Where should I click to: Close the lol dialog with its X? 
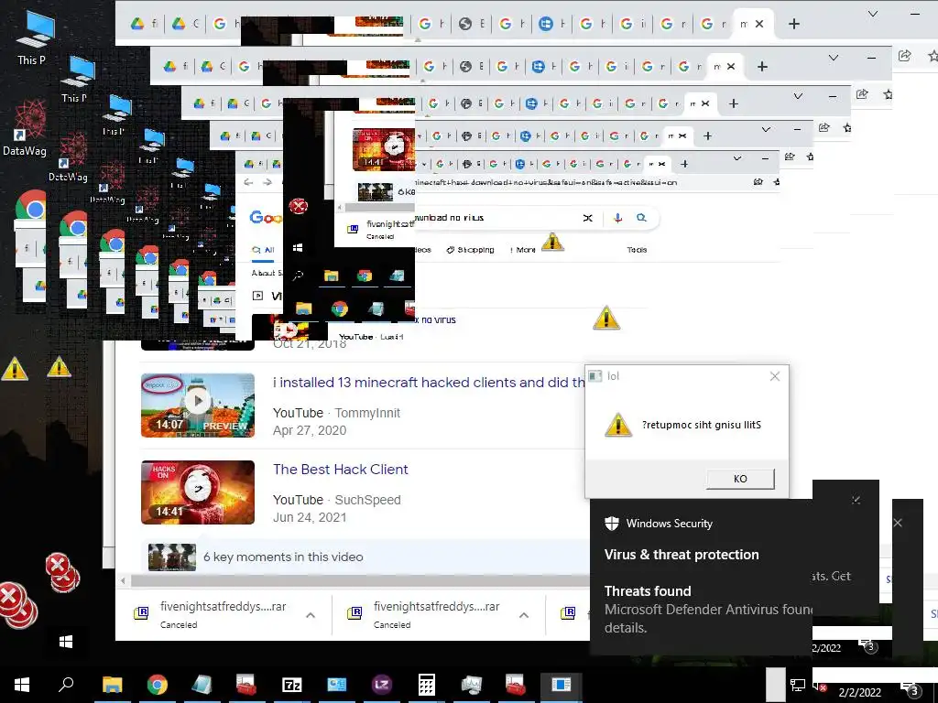click(775, 376)
